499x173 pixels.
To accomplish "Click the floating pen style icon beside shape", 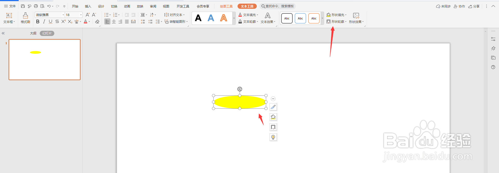I will point(273,107).
